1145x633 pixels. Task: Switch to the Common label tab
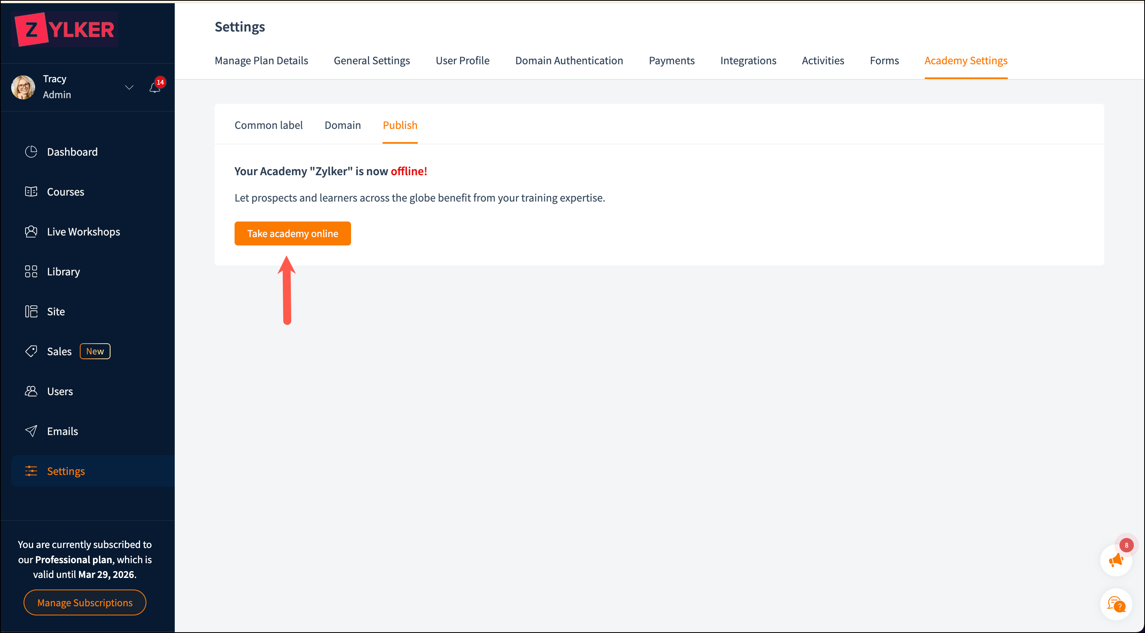[268, 125]
